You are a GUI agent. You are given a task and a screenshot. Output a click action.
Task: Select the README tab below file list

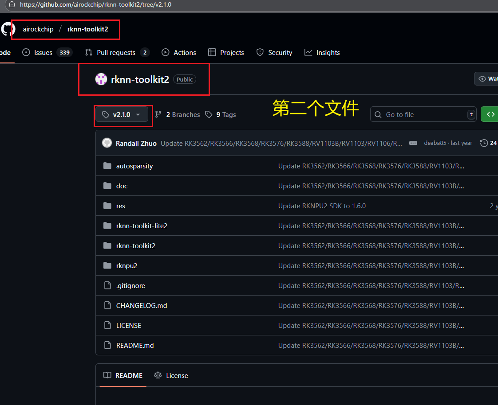click(123, 375)
